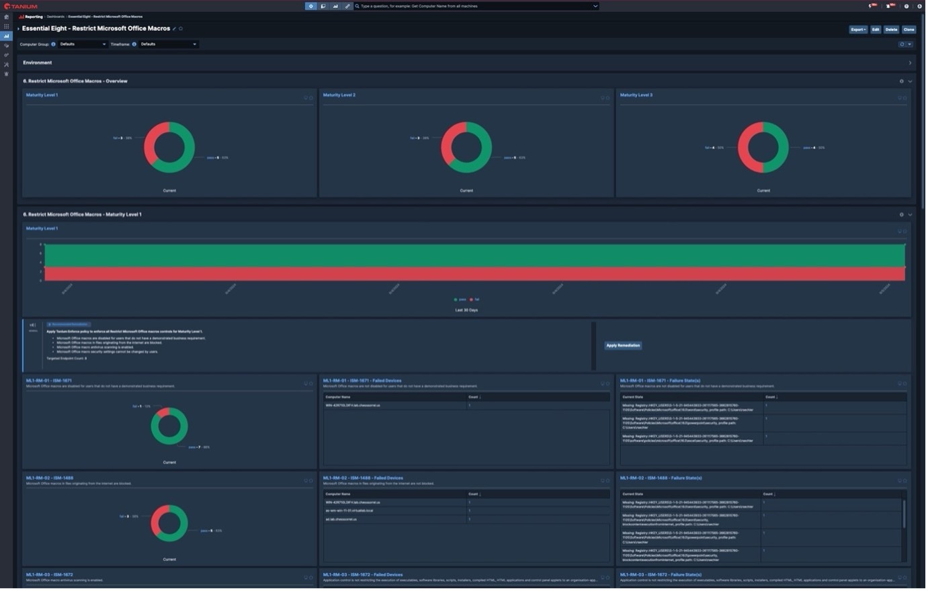Viewport: 928px width, 591px height.
Task: Star the Maturity Level 2 overview panel
Action: 608,98
